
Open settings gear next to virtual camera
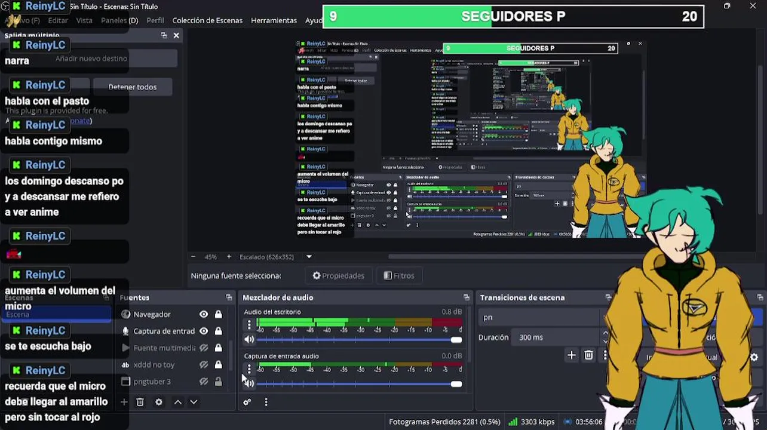click(x=754, y=357)
